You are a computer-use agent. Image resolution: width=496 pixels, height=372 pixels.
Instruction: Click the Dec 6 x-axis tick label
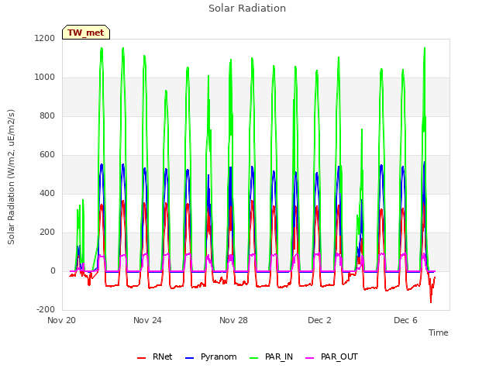coord(405,320)
